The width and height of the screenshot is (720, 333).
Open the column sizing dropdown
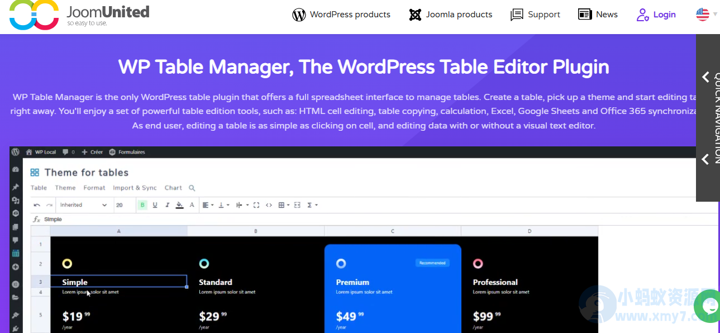point(242,205)
